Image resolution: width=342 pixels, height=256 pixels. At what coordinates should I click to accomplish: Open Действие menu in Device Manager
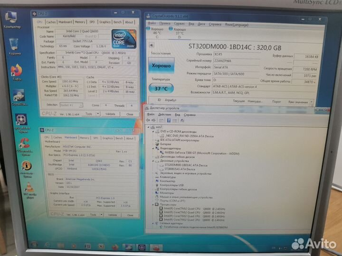(x=164, y=115)
